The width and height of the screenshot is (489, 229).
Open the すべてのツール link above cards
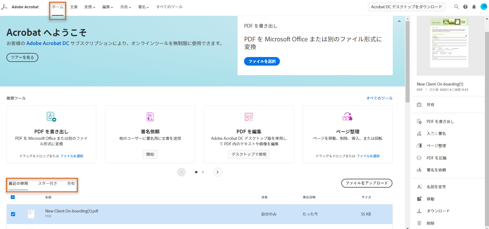380,98
